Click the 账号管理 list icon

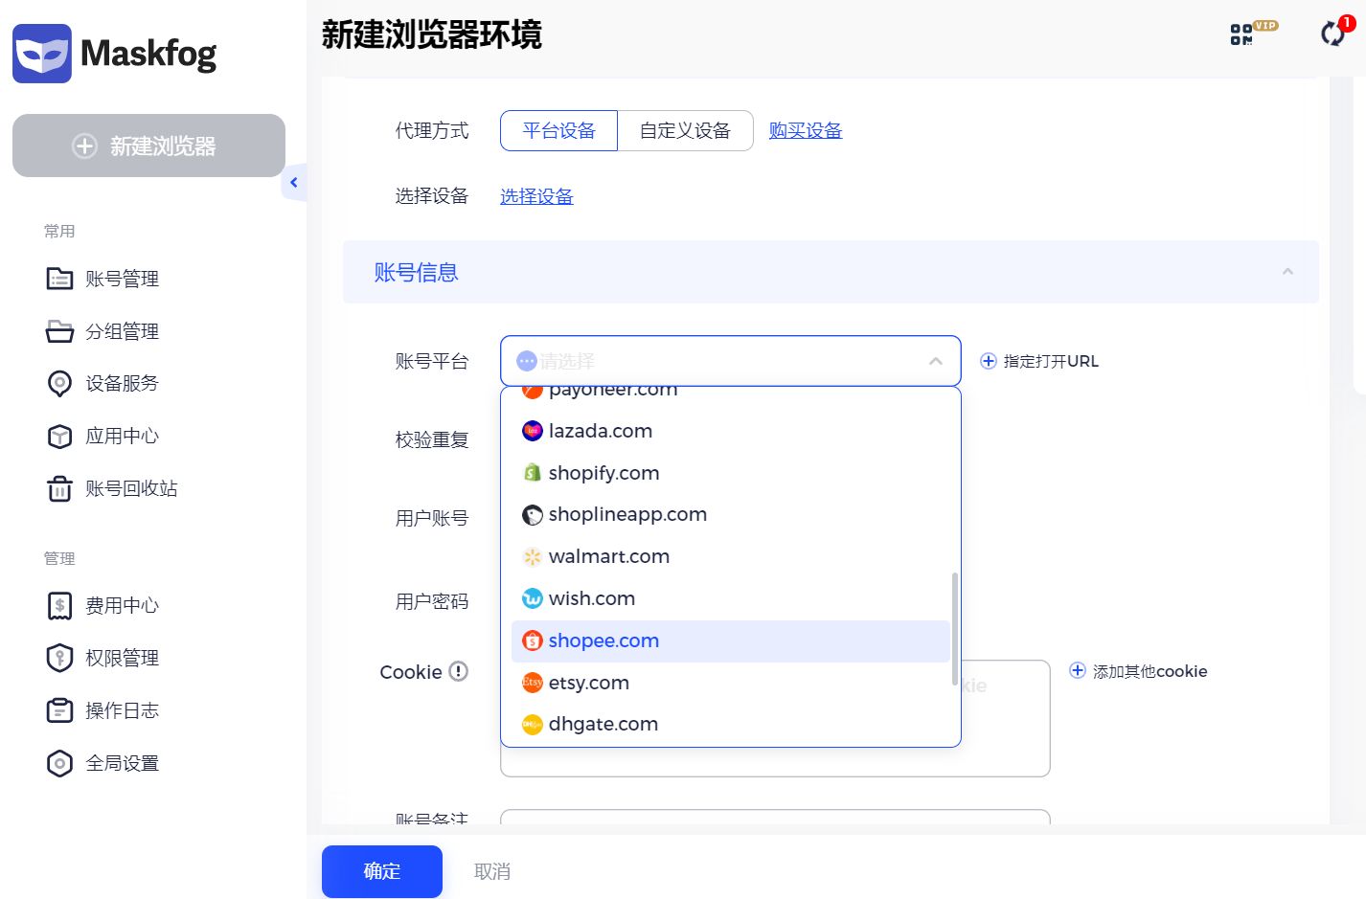pyautogui.click(x=59, y=279)
